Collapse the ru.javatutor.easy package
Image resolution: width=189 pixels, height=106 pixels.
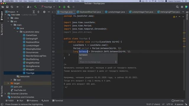click(x=17, y=32)
